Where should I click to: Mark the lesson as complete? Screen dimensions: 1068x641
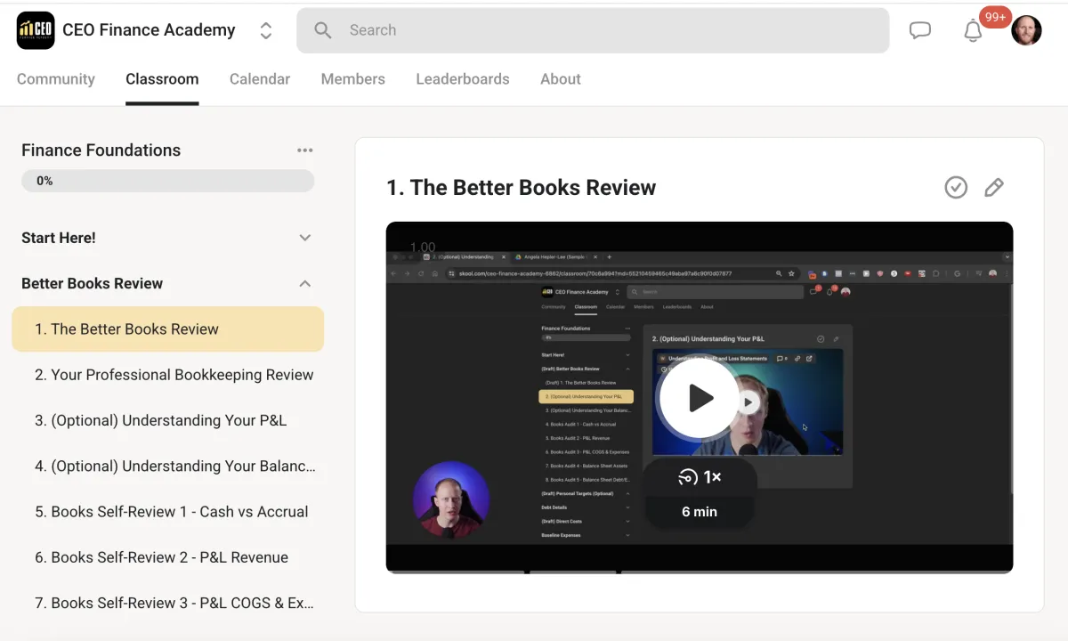click(x=956, y=187)
